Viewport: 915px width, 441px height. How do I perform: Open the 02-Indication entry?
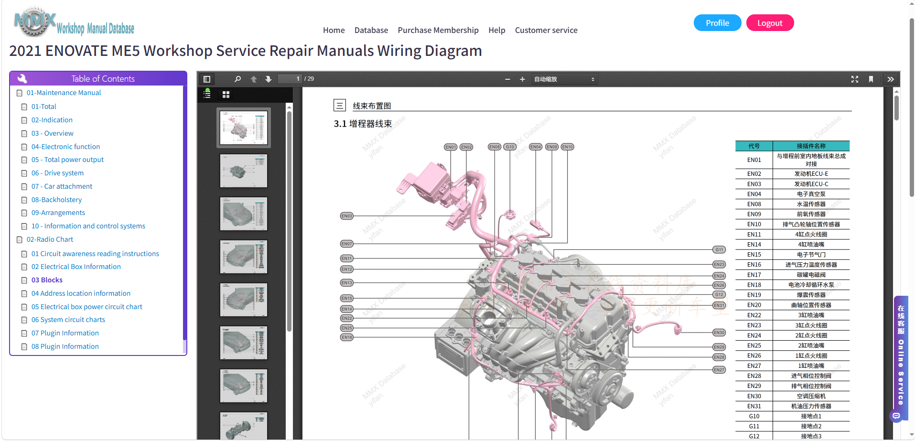52,120
